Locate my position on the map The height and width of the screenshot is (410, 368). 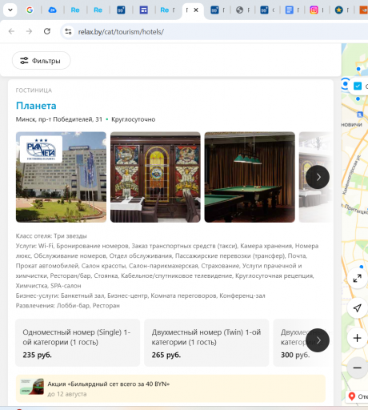point(358,308)
